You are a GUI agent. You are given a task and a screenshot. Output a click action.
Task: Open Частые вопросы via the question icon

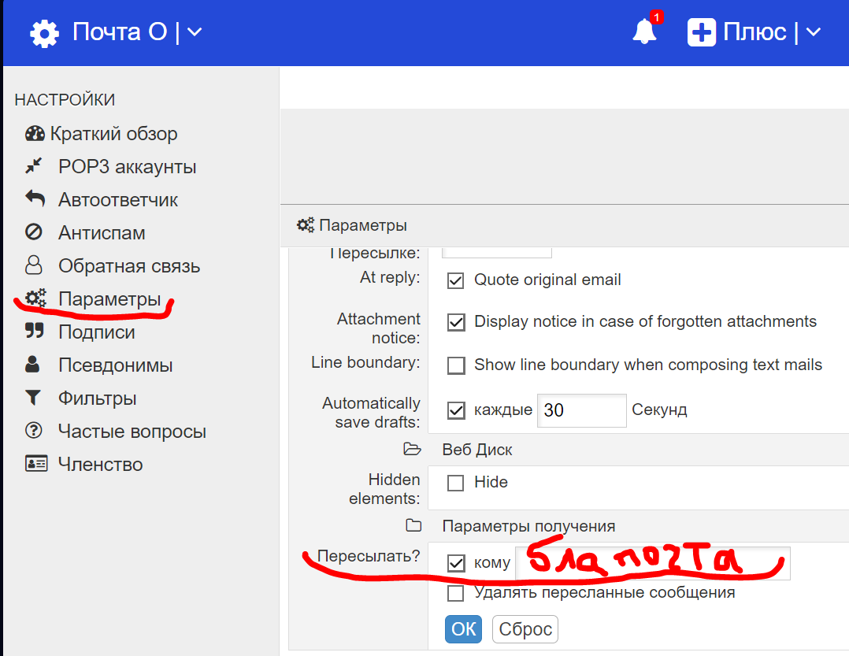(x=35, y=431)
